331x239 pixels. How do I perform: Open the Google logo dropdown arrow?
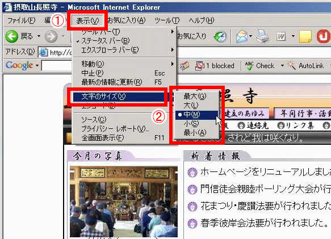coord(37,66)
